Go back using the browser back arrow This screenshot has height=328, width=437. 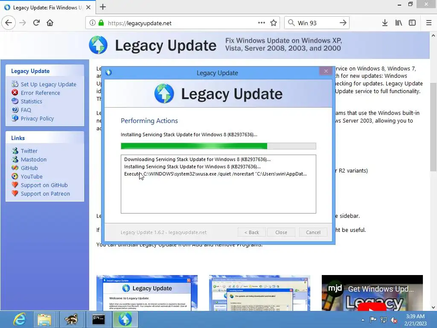[9, 23]
